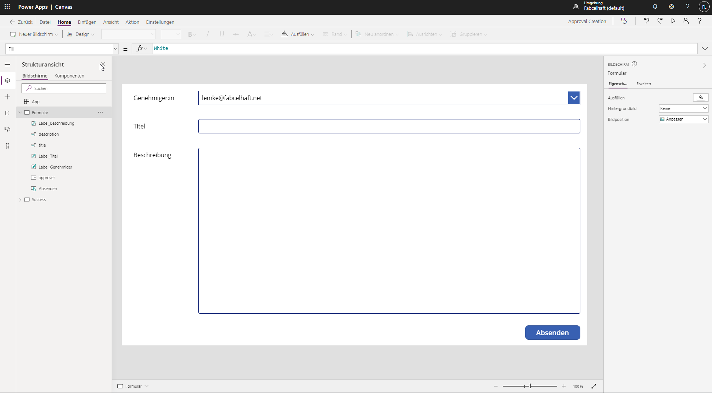The height and width of the screenshot is (393, 712).
Task: Click the Absenden button on the form
Action: pyautogui.click(x=552, y=333)
